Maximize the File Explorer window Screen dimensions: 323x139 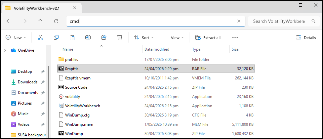(x=301, y=5)
